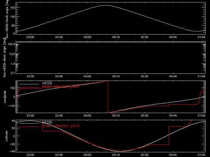Click red vertical wrap line in Longitude plot

click(x=108, y=97)
